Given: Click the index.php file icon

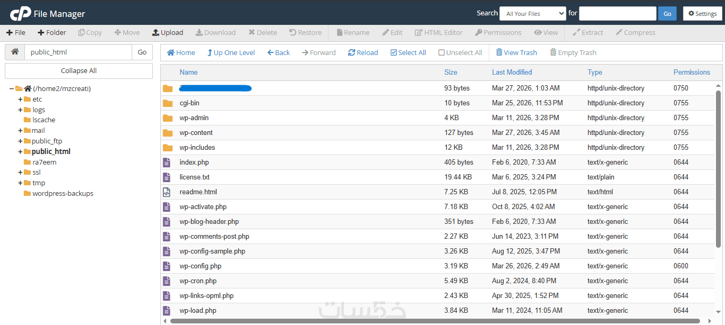Looking at the screenshot, I should tap(167, 162).
